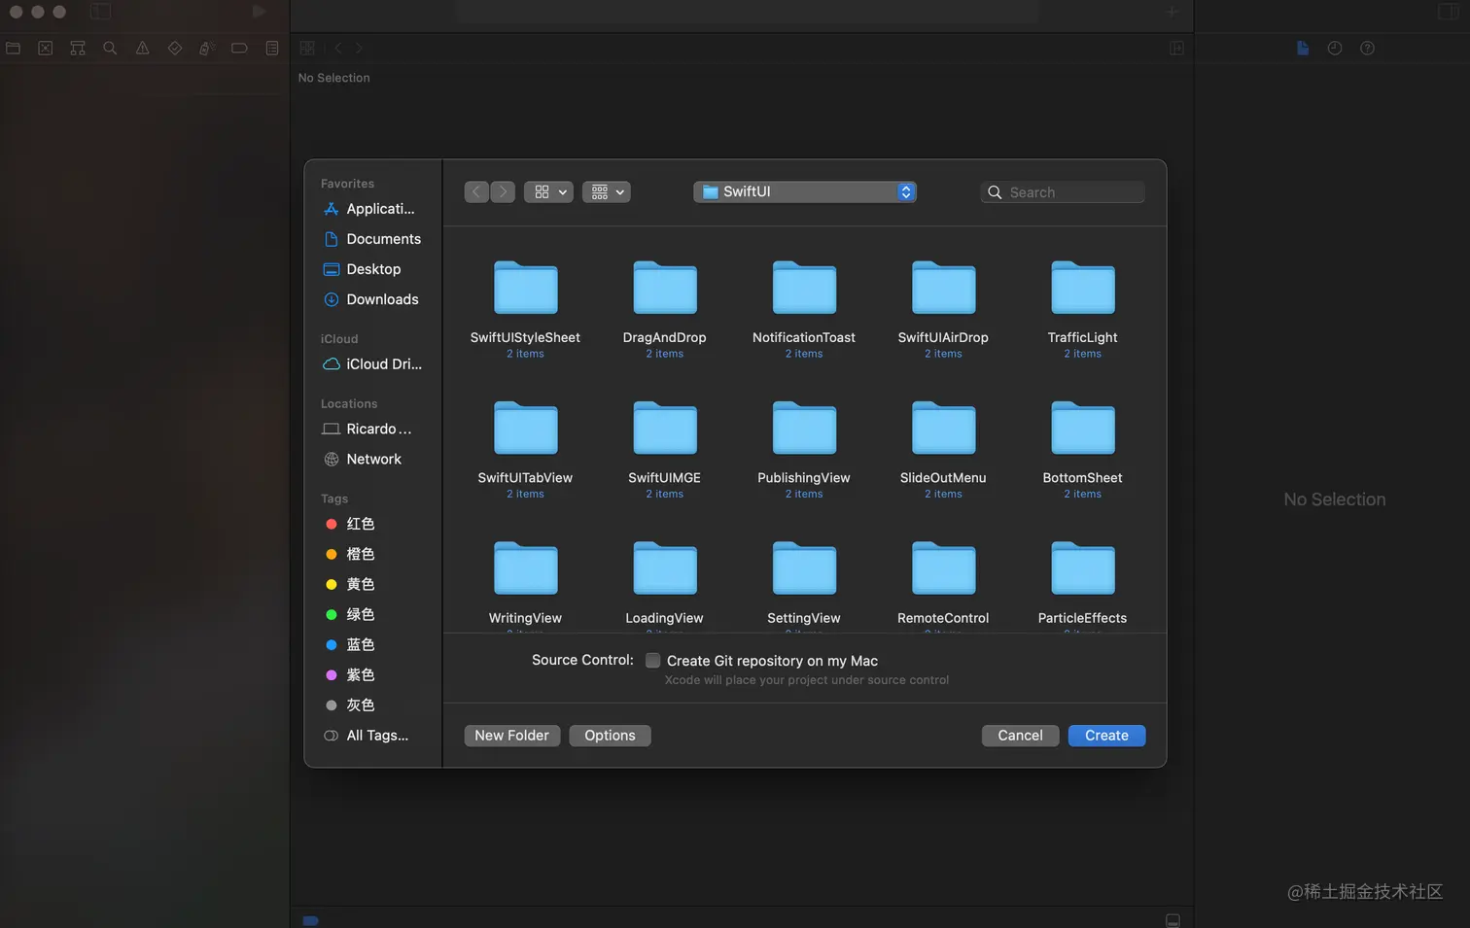Open the SwiftUI folder path dropdown
The width and height of the screenshot is (1470, 928).
coord(805,192)
